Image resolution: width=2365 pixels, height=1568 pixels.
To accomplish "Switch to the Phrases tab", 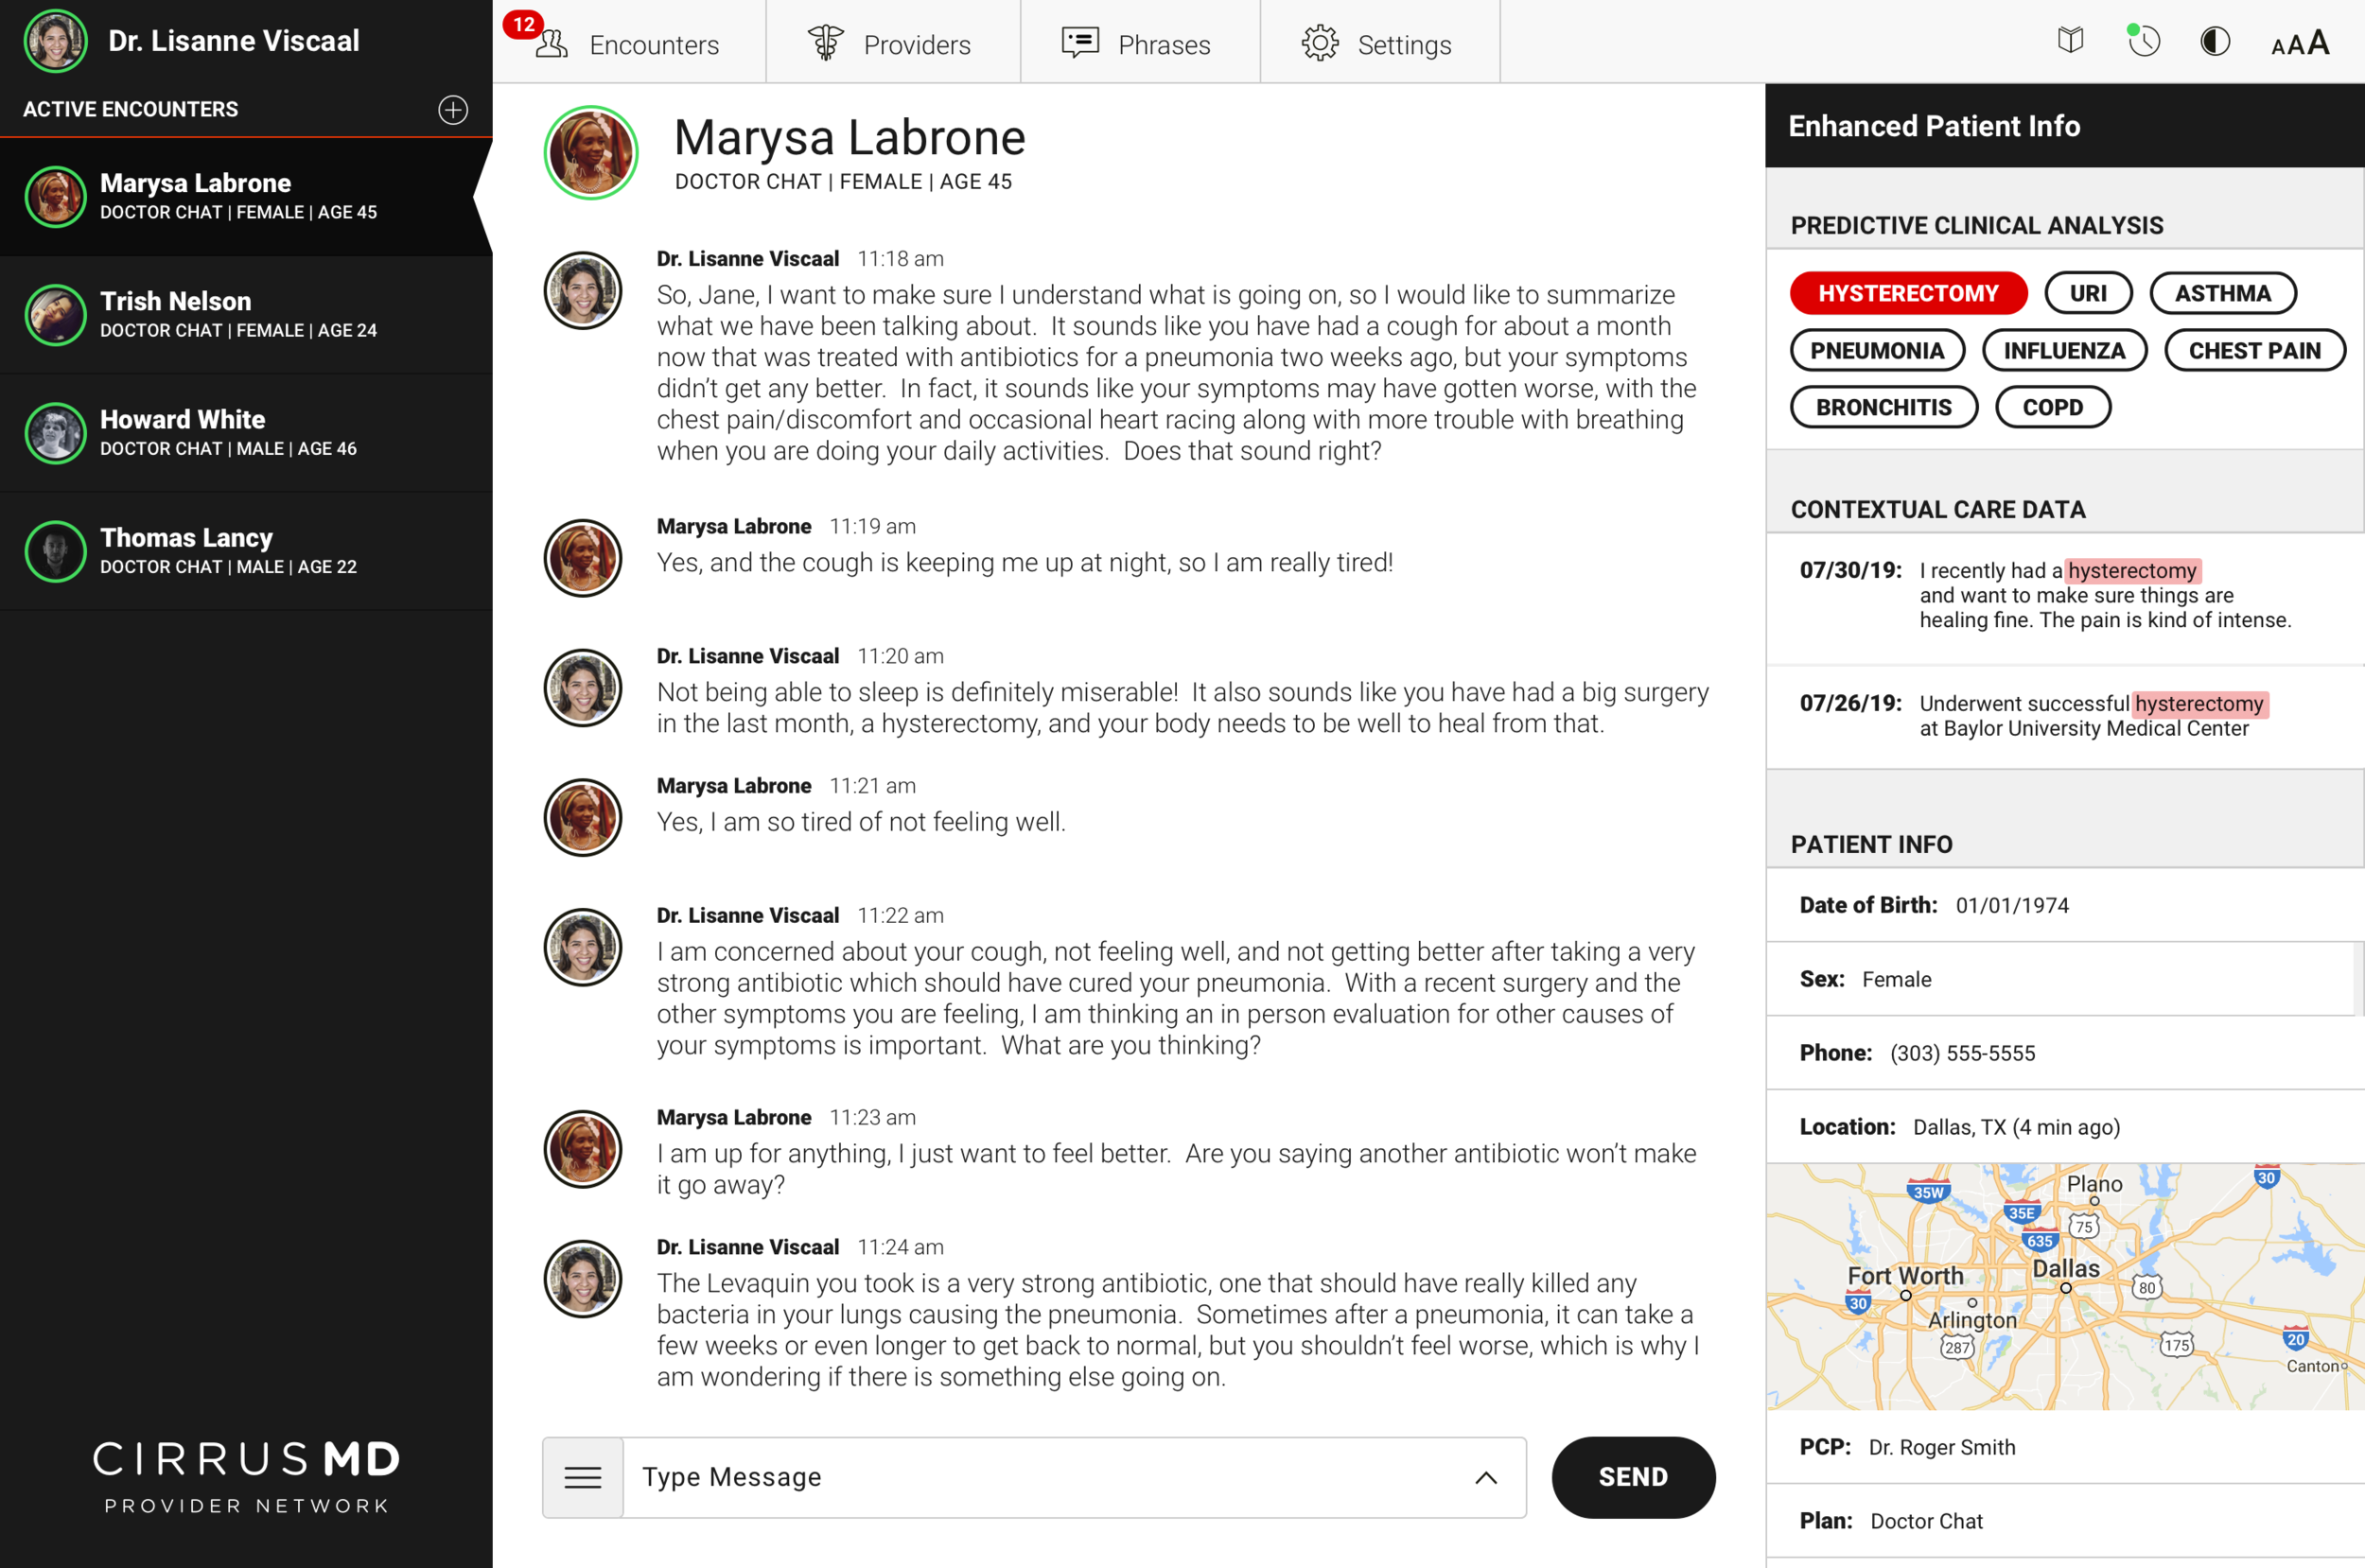I will click(x=1139, y=44).
